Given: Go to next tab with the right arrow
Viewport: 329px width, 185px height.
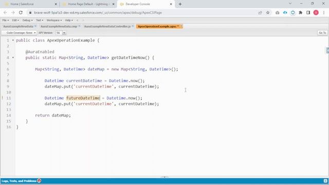Looking at the screenshot, I should click(x=83, y=20).
